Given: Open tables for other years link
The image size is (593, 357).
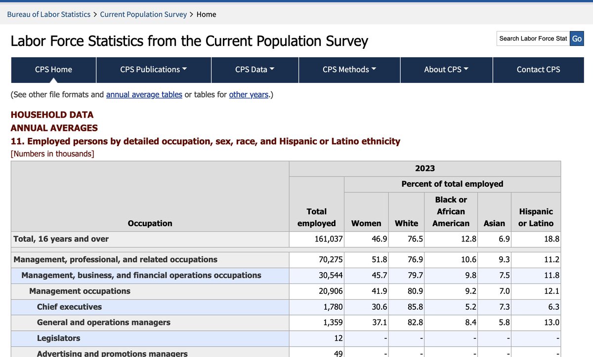Looking at the screenshot, I should (x=249, y=94).
